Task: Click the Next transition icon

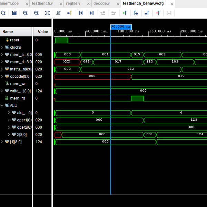Action: pyautogui.click(x=114, y=13)
